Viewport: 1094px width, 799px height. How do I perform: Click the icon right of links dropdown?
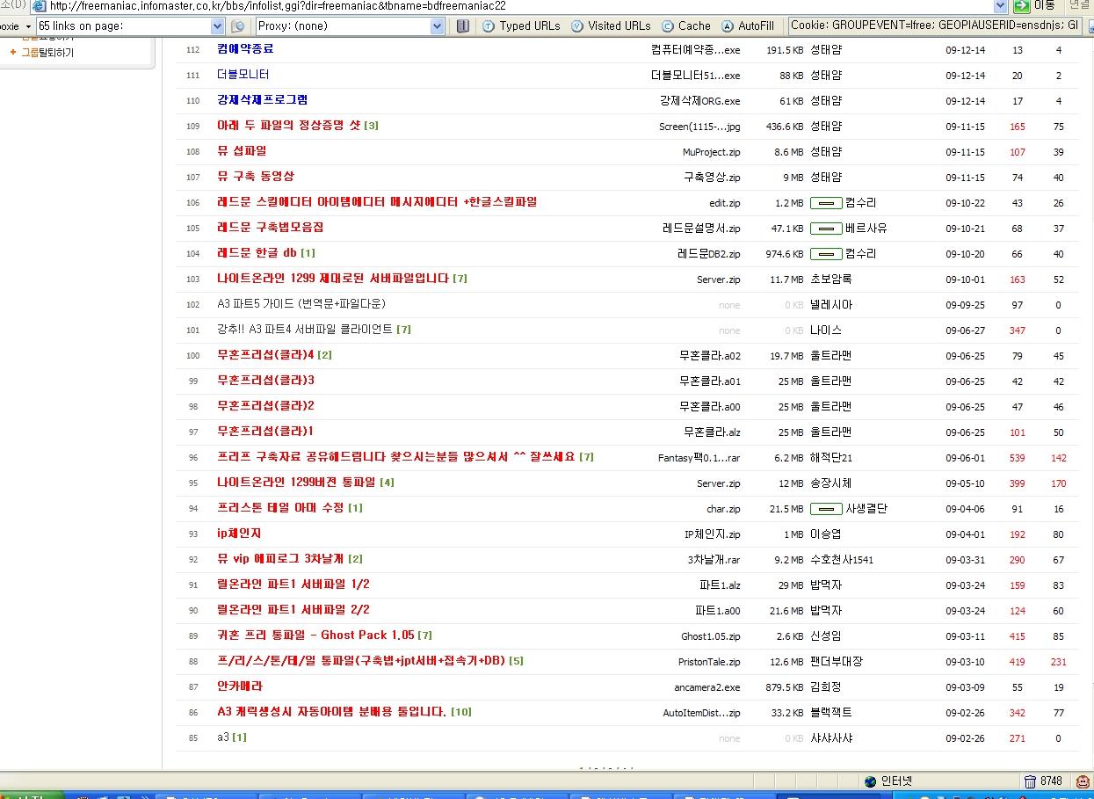click(x=238, y=26)
